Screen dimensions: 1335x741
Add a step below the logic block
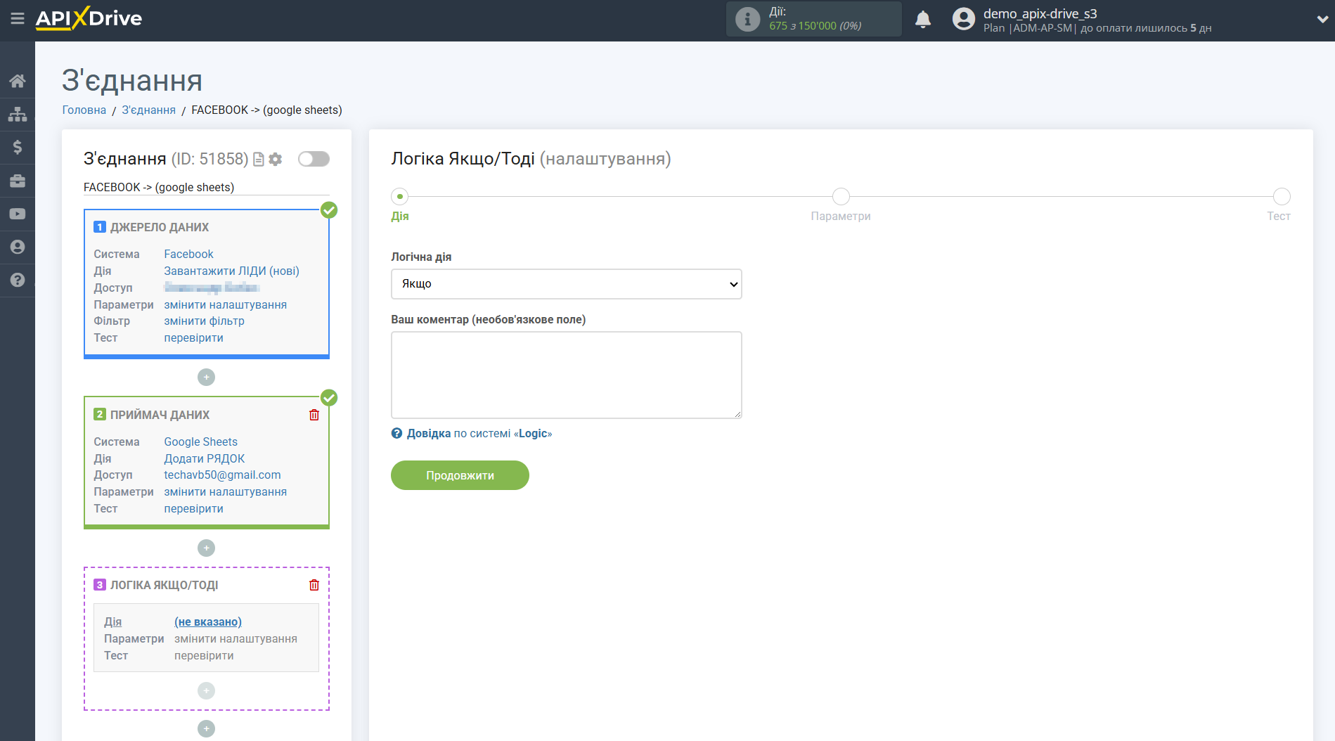pos(206,729)
